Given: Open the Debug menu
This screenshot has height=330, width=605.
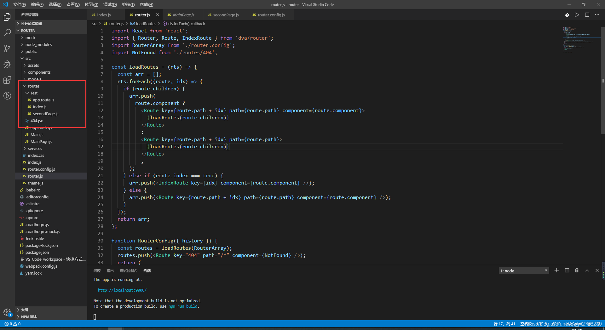Looking at the screenshot, I should (x=110, y=4).
